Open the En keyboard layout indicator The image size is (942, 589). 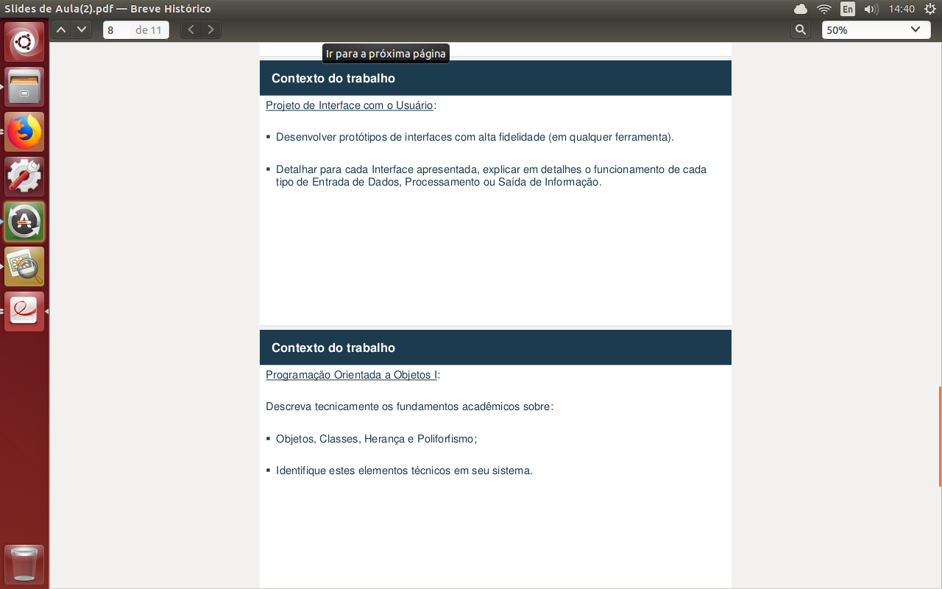click(x=848, y=9)
